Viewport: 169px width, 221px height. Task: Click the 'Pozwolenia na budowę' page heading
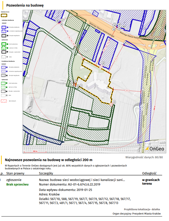25,5
